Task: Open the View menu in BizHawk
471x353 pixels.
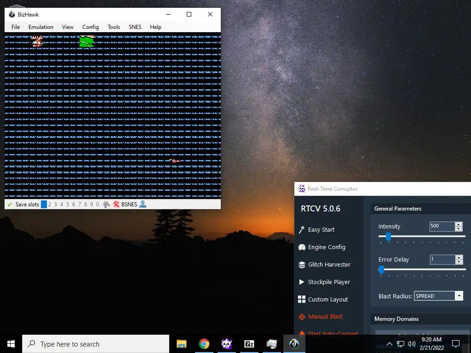Action: tap(68, 27)
